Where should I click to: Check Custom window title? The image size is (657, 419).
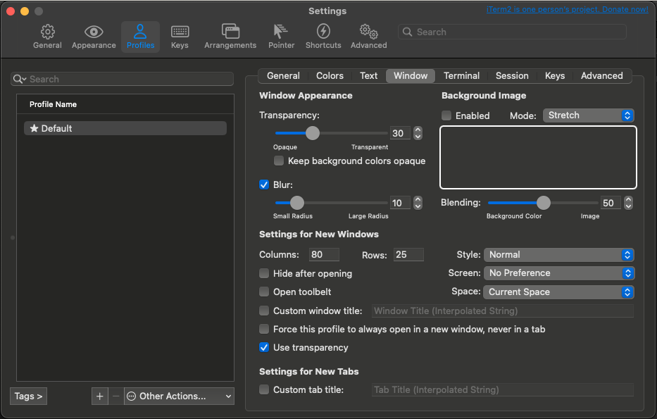(264, 311)
